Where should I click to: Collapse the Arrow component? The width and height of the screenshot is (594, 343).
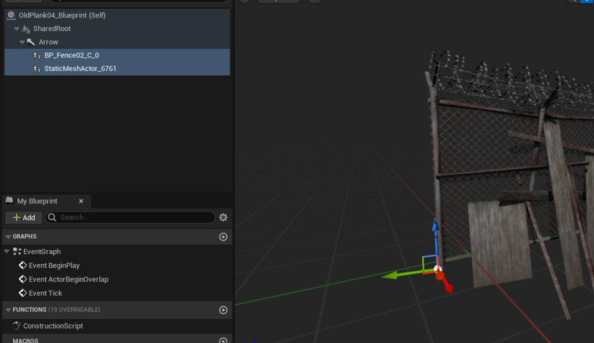pyautogui.click(x=22, y=42)
